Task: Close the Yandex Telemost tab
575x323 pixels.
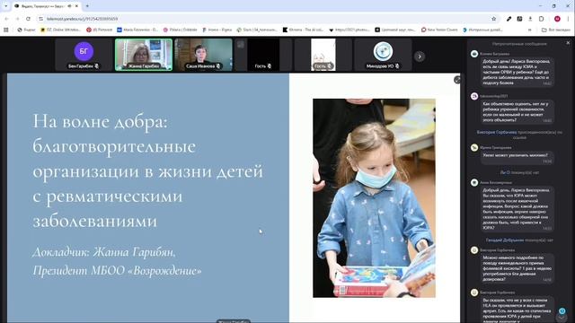Action: (x=76, y=6)
